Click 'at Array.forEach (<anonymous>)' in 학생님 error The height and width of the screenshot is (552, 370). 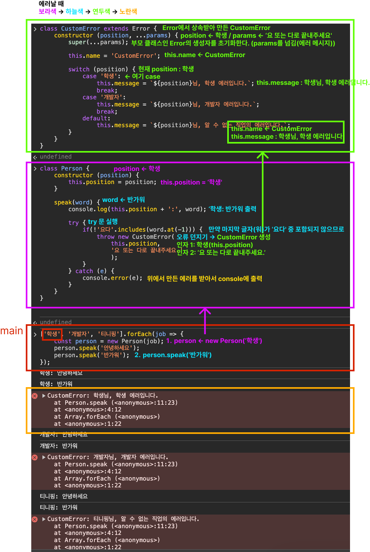coord(107,417)
